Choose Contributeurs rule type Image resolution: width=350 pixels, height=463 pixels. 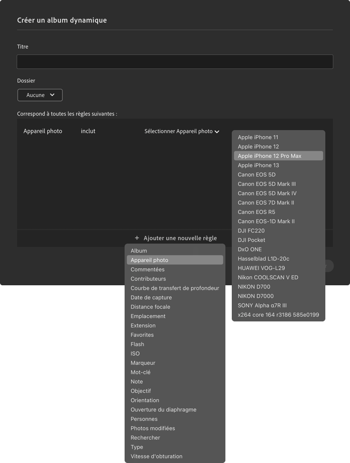coord(175,279)
